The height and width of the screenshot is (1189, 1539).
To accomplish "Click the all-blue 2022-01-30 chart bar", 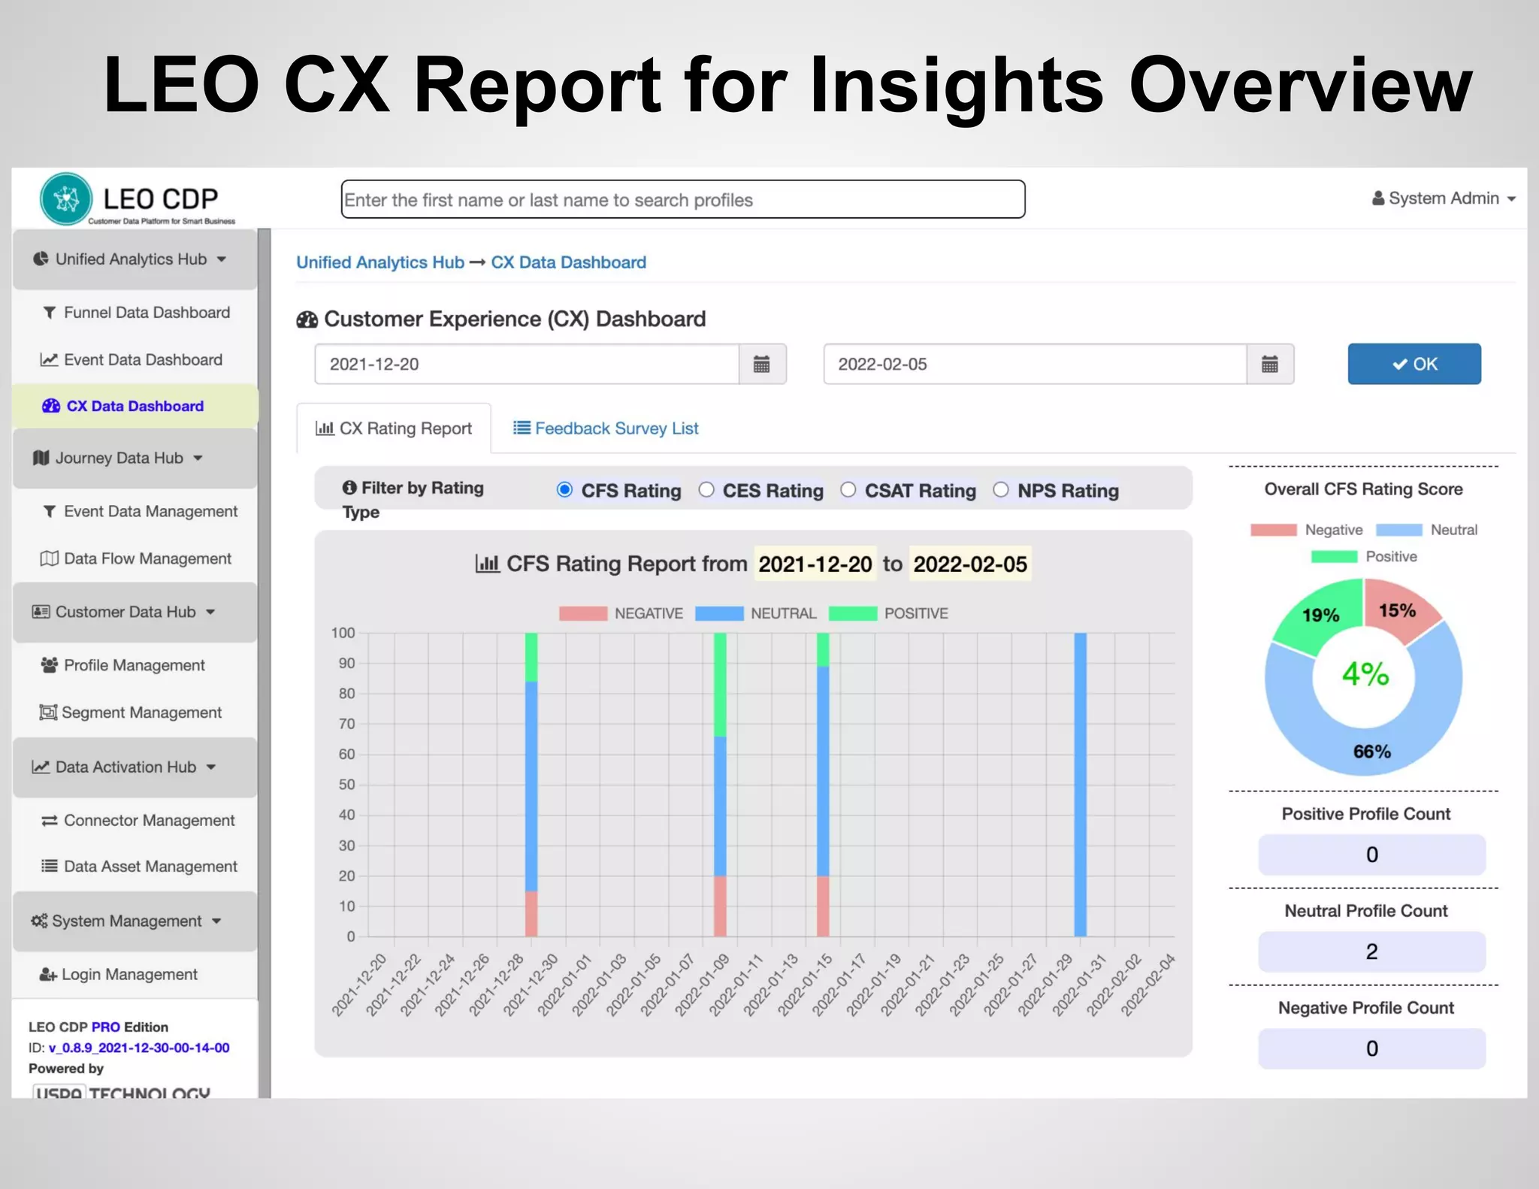I will 1081,785.
